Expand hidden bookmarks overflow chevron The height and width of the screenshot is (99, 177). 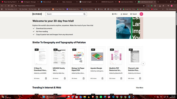(163, 9)
